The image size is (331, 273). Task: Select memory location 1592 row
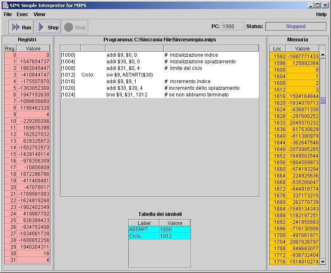294,57
